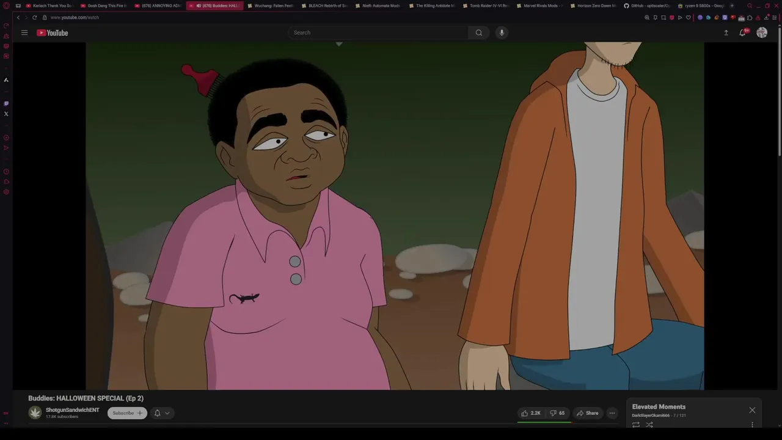Click the browser back arrow
This screenshot has width=782, height=440.
(18, 18)
